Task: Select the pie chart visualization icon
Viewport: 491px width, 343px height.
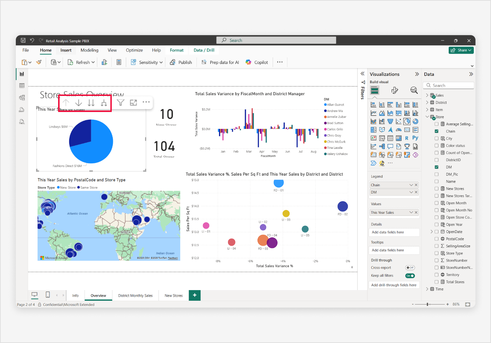Action: 407,121
